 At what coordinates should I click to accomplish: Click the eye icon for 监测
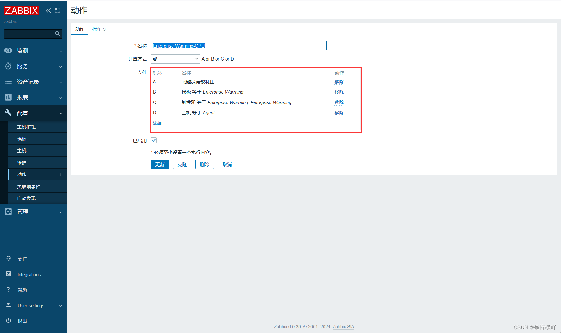[x=8, y=51]
